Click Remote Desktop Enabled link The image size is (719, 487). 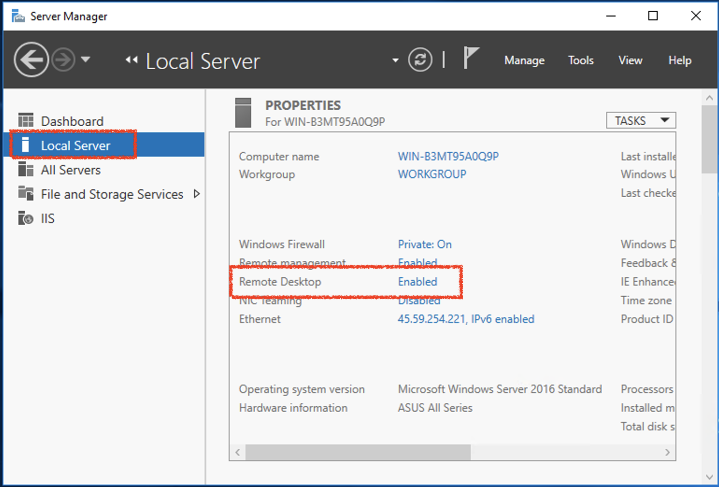(417, 281)
